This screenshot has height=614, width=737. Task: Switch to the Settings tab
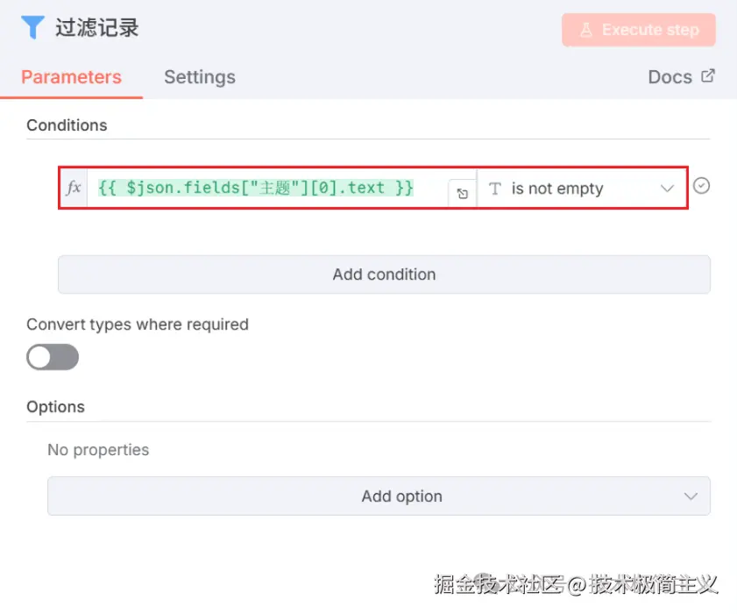tap(200, 77)
